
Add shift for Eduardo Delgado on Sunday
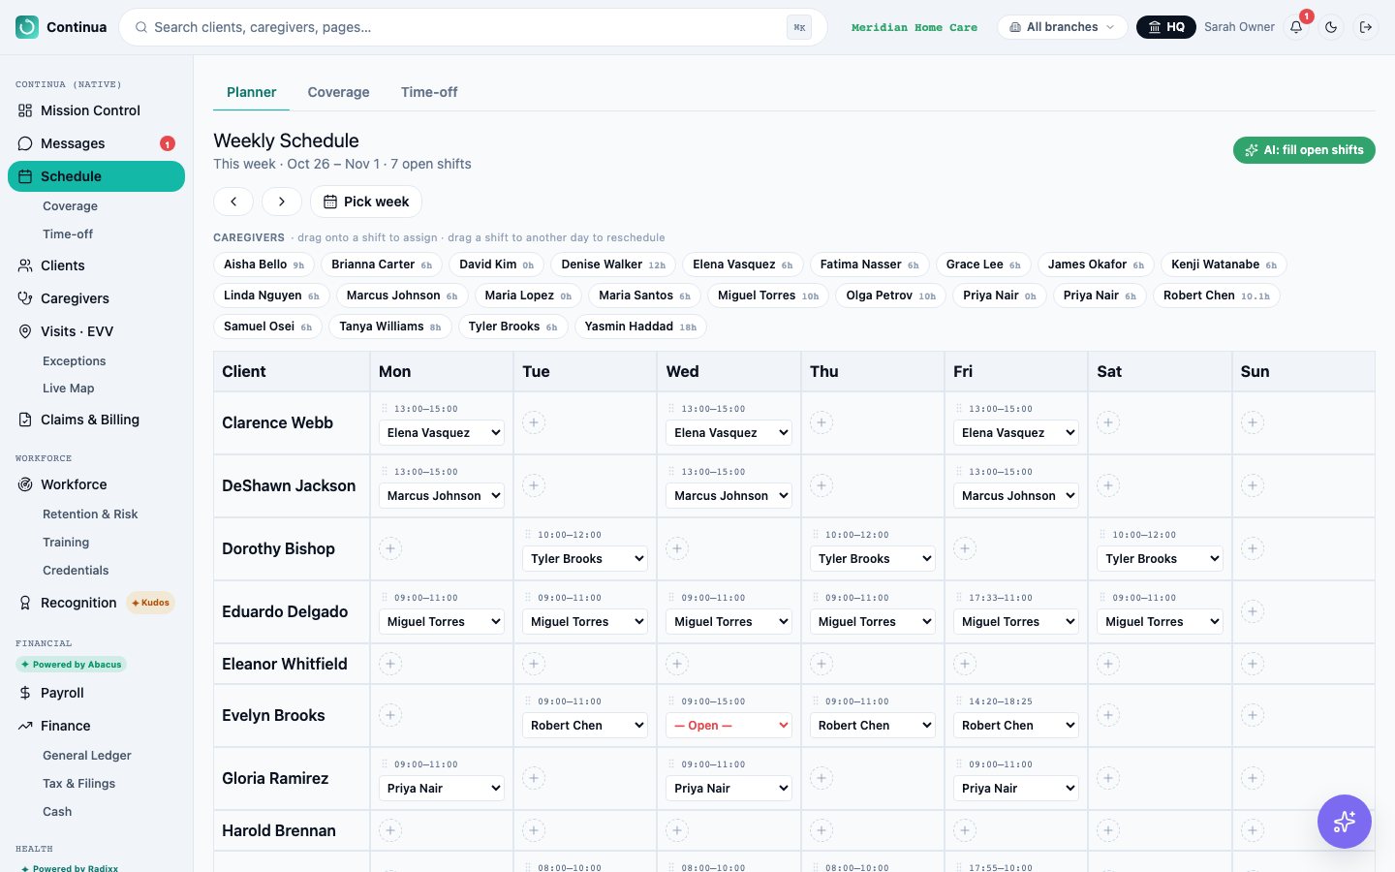point(1253,611)
